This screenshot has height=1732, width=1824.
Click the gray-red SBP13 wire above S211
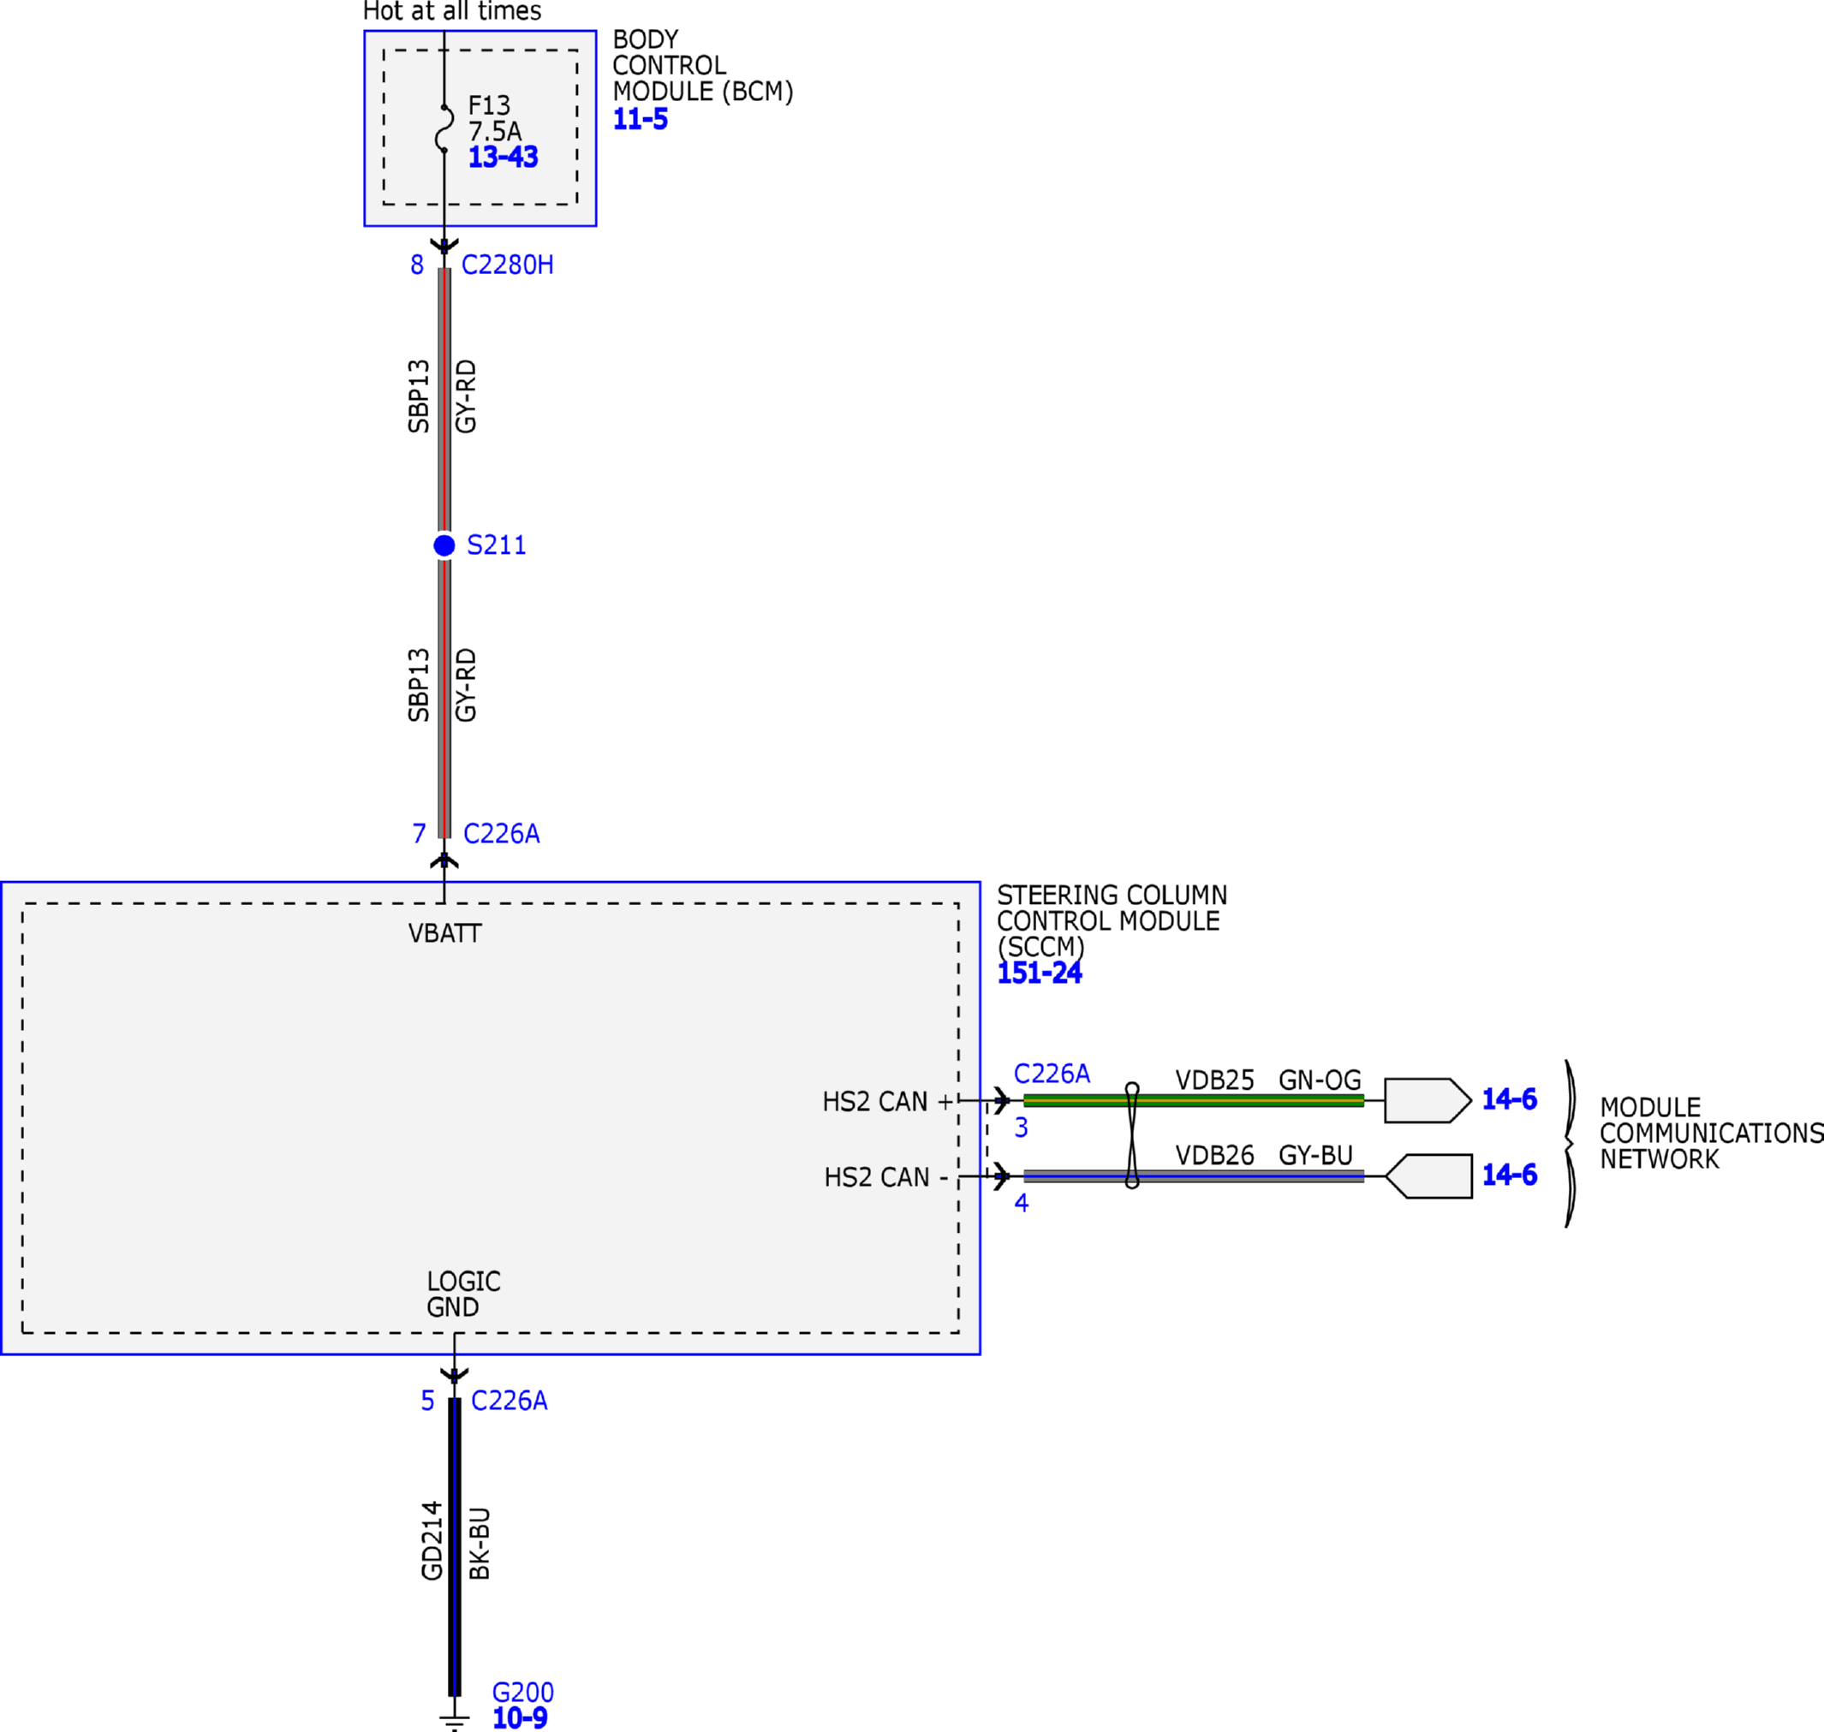pyautogui.click(x=444, y=399)
